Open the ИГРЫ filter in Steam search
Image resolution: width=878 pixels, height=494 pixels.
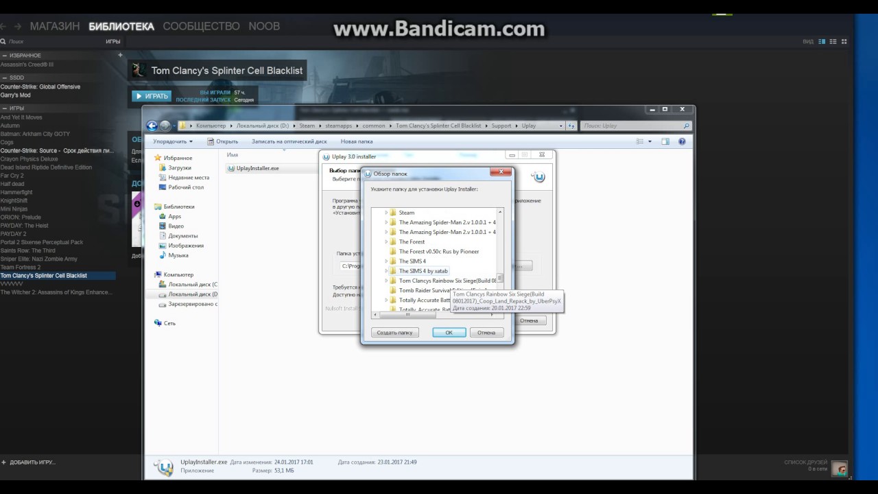[x=113, y=42]
